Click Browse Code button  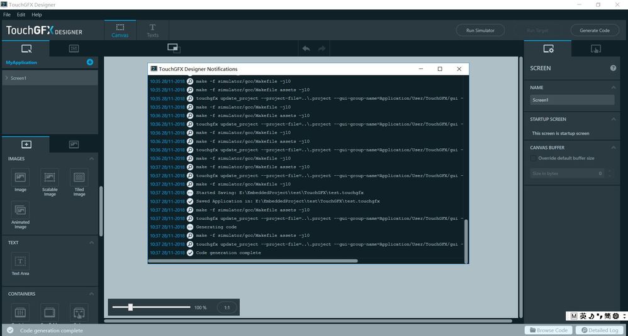[x=548, y=330]
